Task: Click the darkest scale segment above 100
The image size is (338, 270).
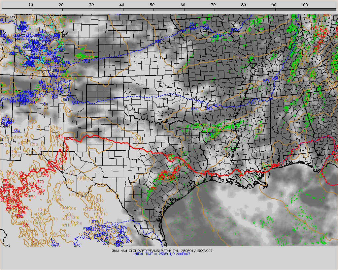Action: 321,10
